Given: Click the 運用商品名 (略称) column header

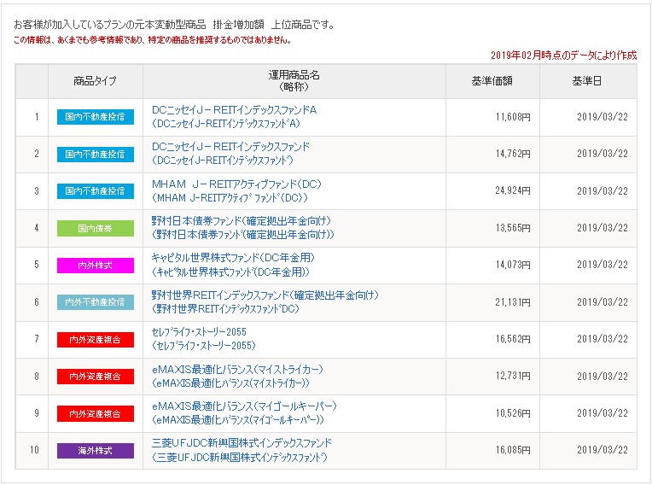Looking at the screenshot, I should [x=294, y=81].
